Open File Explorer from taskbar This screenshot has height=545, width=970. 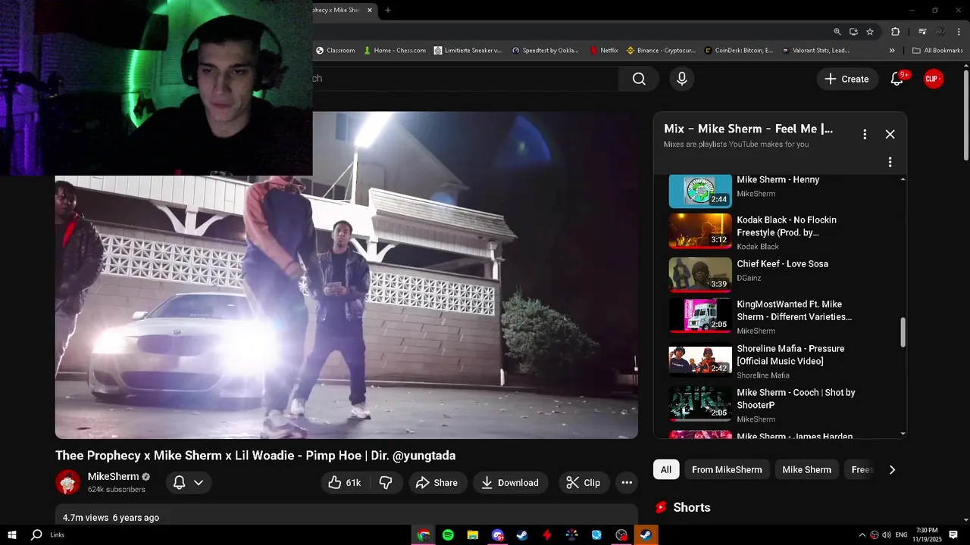473,535
